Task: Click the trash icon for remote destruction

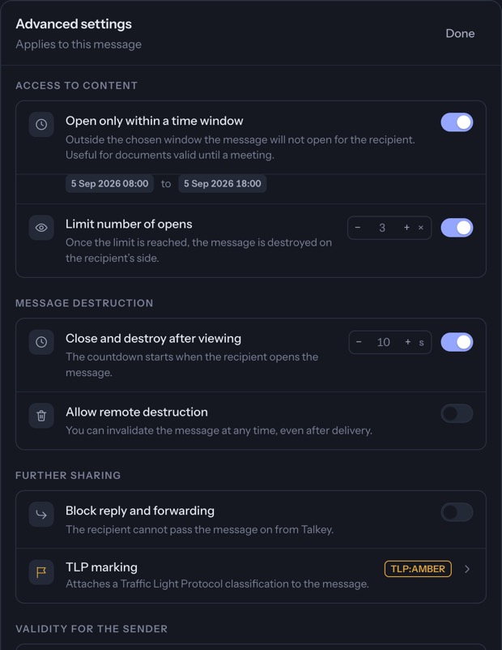Action: [x=41, y=416]
